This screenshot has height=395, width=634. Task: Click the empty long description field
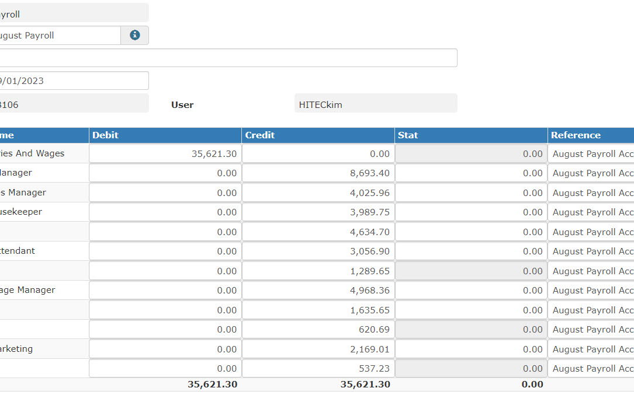pos(228,58)
